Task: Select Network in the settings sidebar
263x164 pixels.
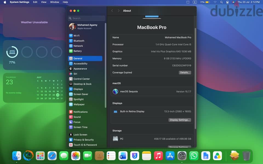Action: click(85, 46)
